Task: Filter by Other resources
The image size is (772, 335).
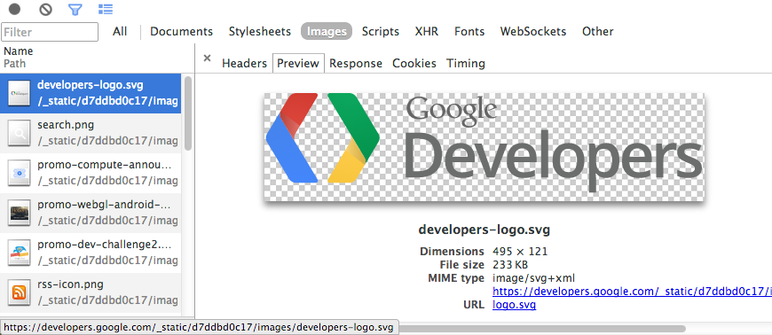Action: click(x=598, y=32)
